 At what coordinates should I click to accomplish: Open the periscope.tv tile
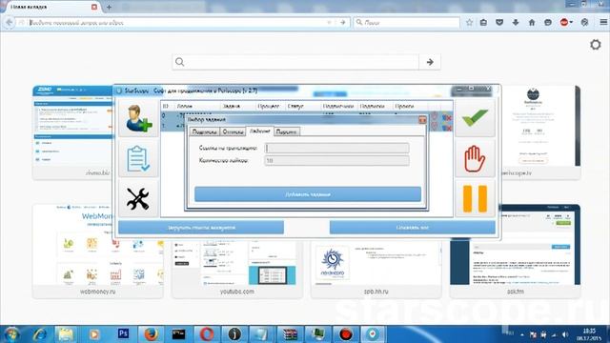pos(540,132)
